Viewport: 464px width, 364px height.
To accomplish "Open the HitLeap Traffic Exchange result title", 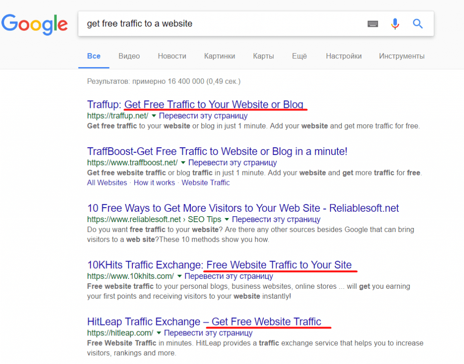I will tap(204, 322).
